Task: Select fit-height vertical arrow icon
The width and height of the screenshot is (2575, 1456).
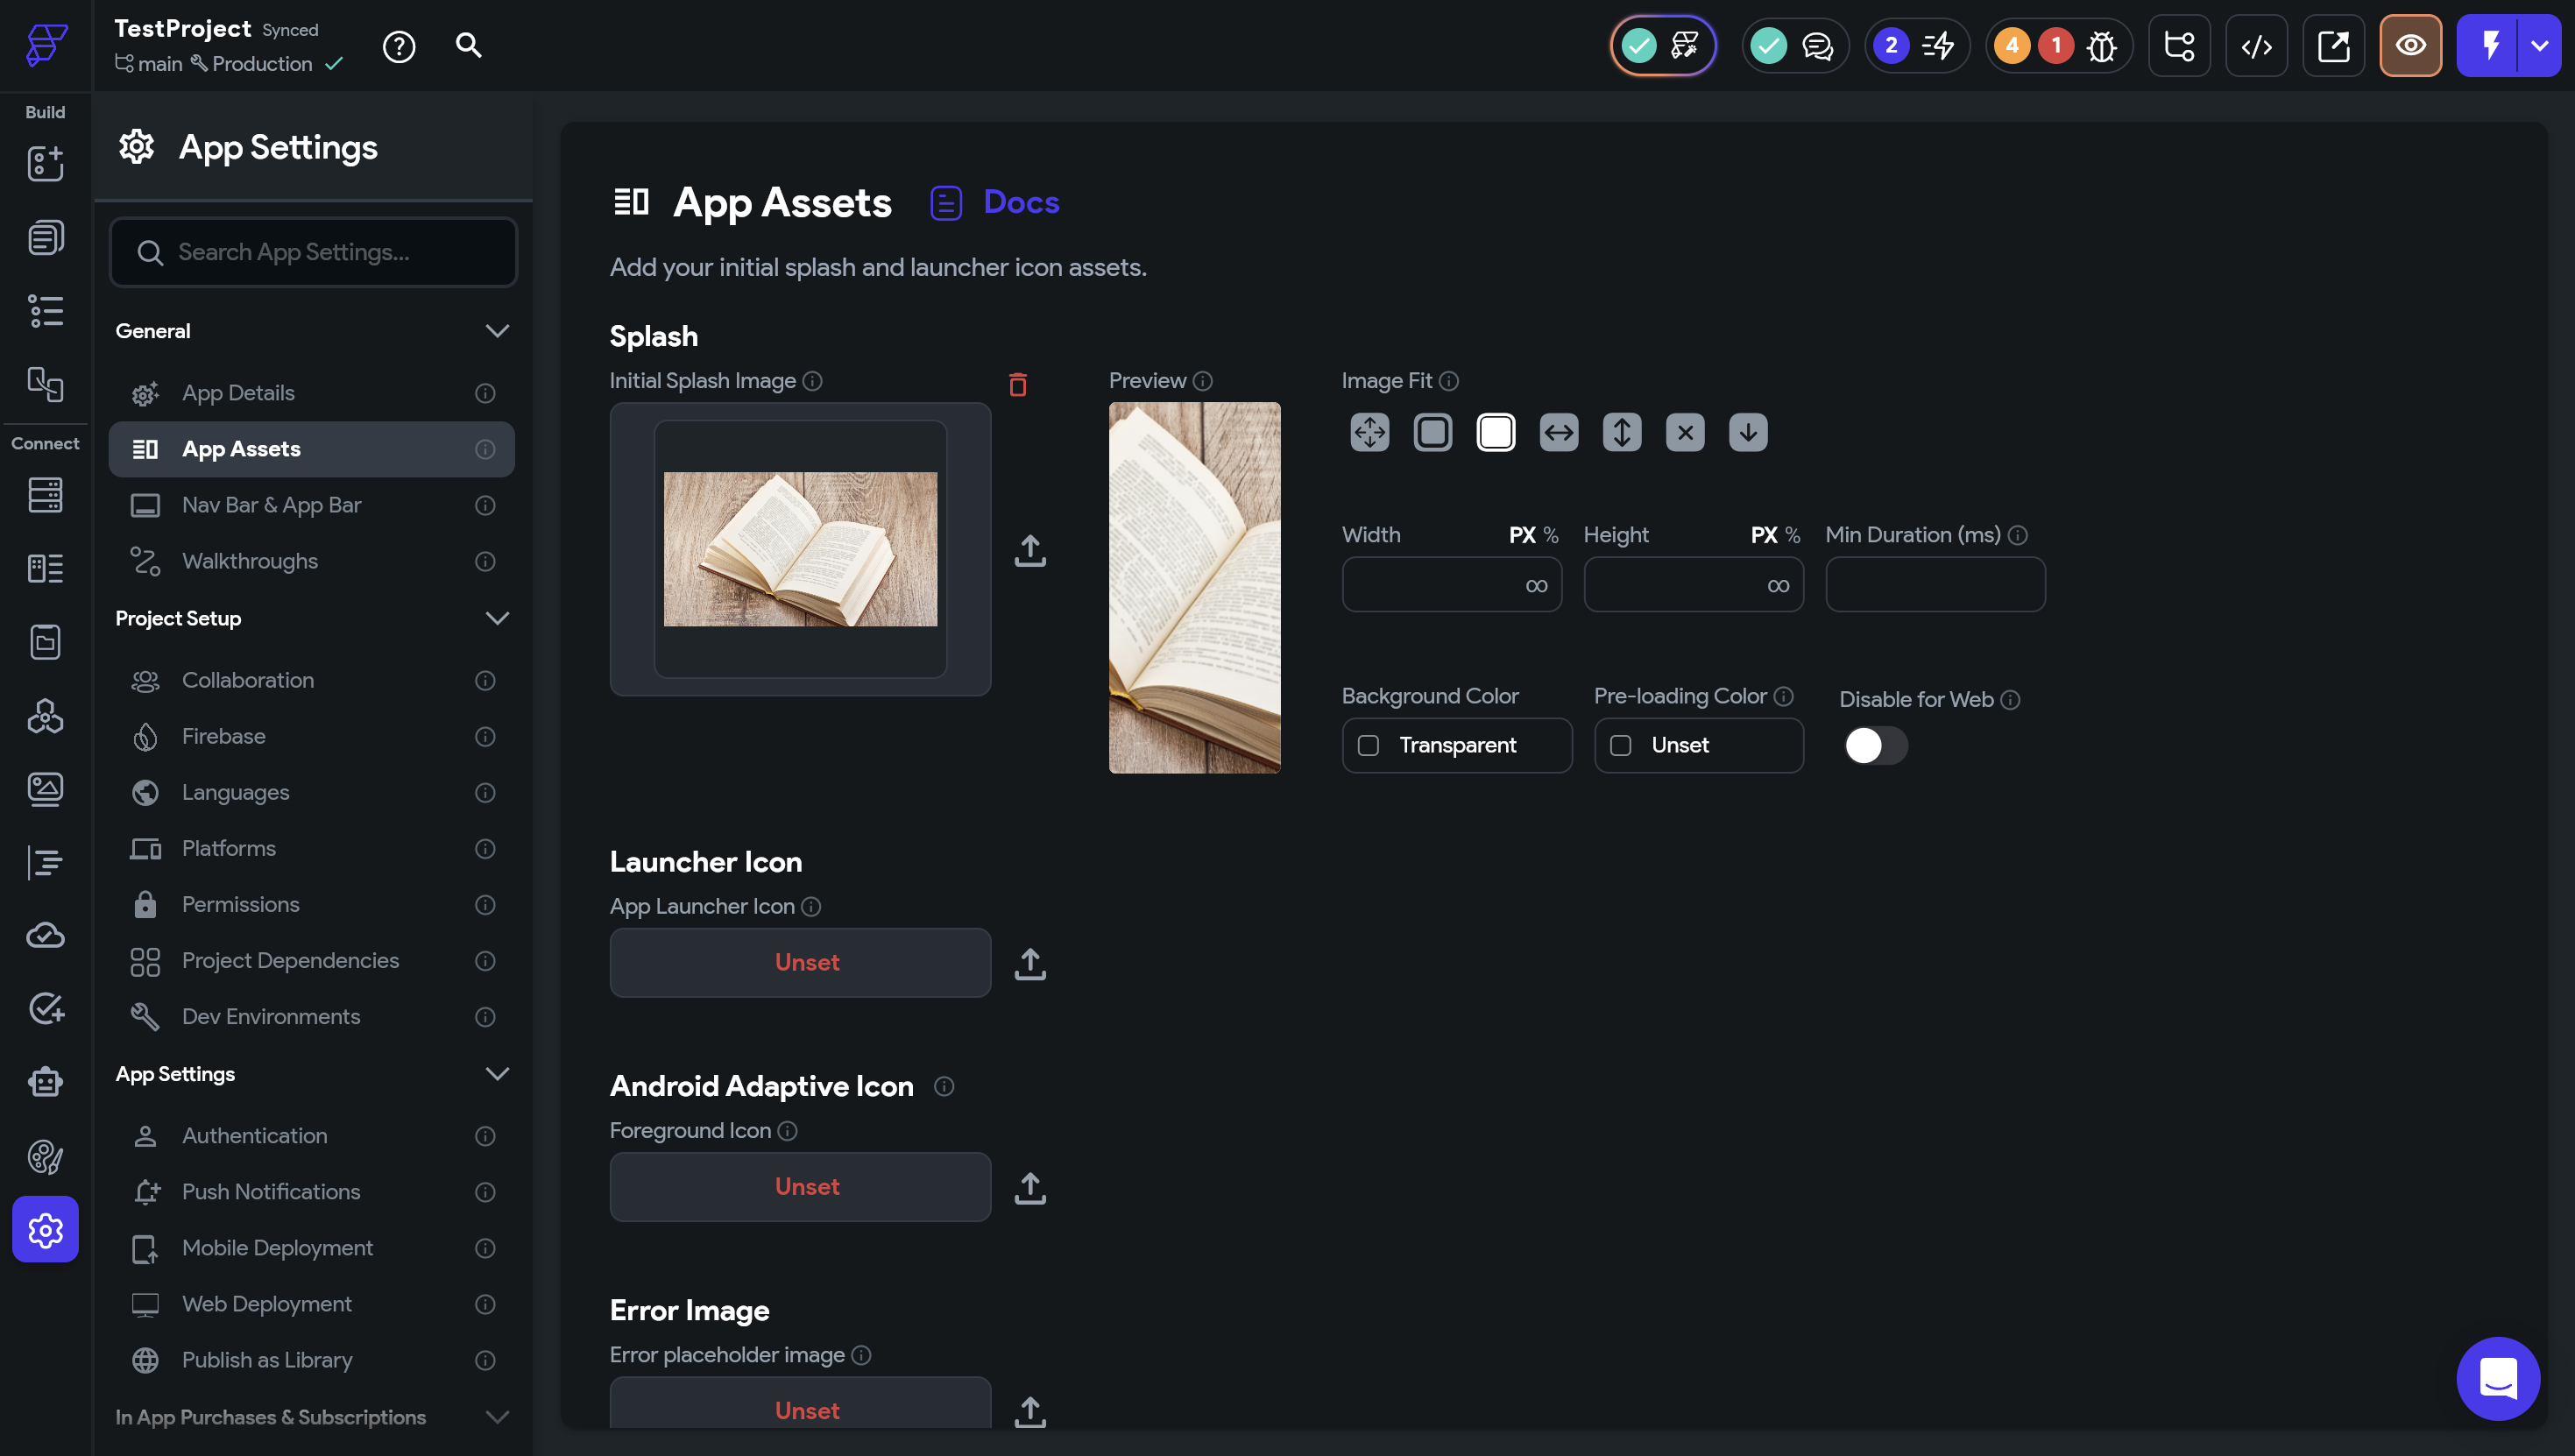Action: coord(1621,432)
